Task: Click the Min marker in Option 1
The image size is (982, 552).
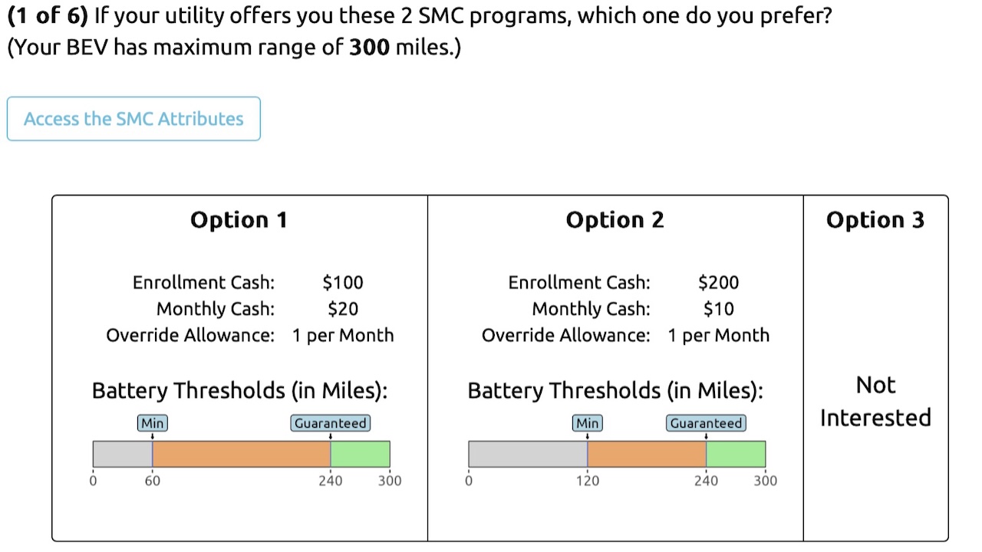Action: tap(152, 423)
